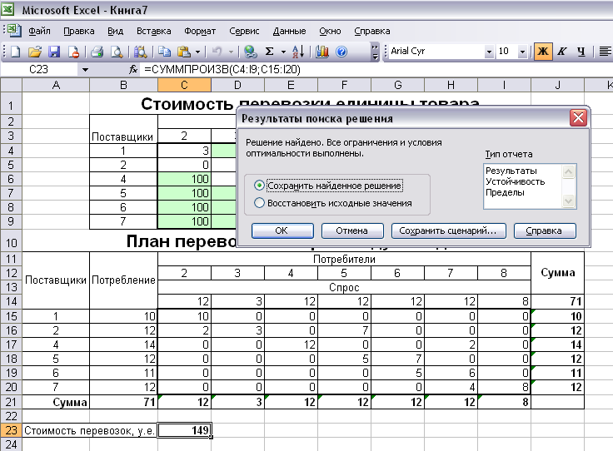Open the Данные menu
This screenshot has height=451, width=613.
click(x=289, y=31)
